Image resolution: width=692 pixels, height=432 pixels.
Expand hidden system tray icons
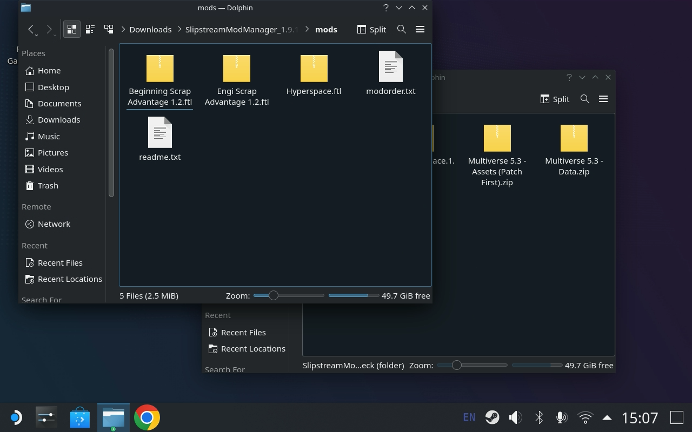607,417
